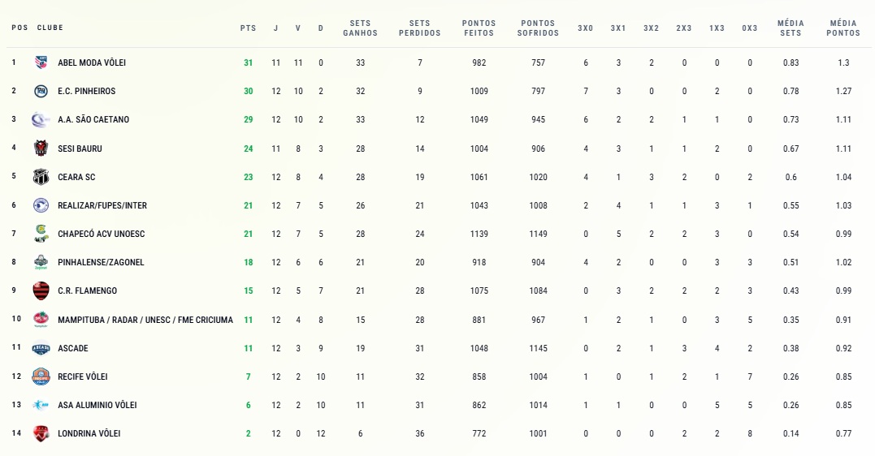Click the Ceara SC club crest

41,177
